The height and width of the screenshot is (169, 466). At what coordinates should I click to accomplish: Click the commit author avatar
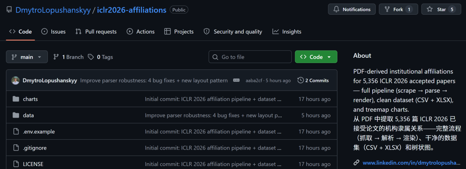coord(16,81)
